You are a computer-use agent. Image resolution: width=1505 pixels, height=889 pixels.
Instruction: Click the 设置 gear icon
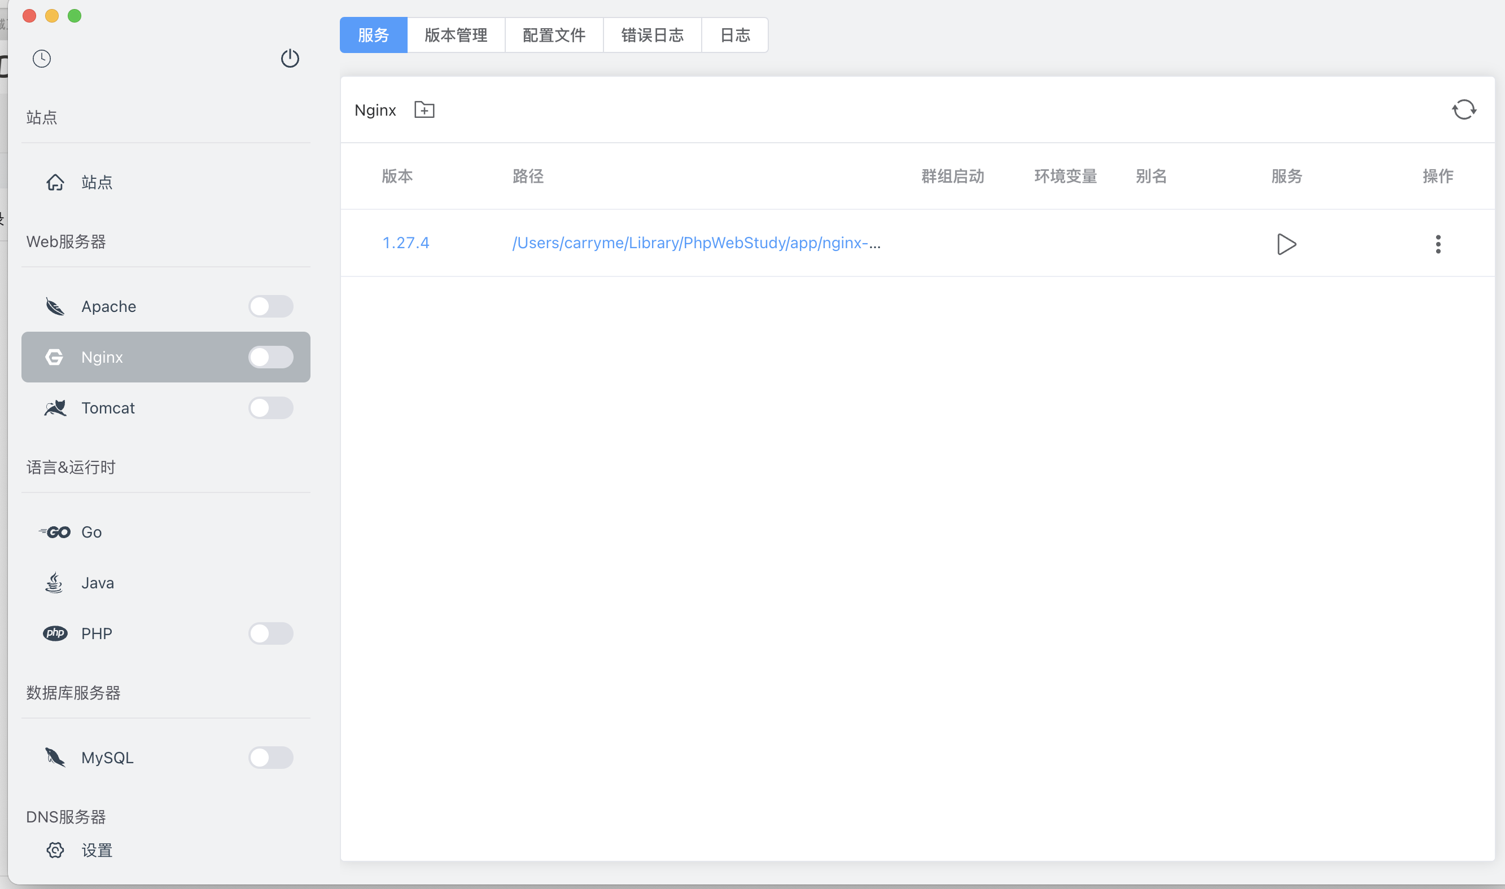click(55, 850)
